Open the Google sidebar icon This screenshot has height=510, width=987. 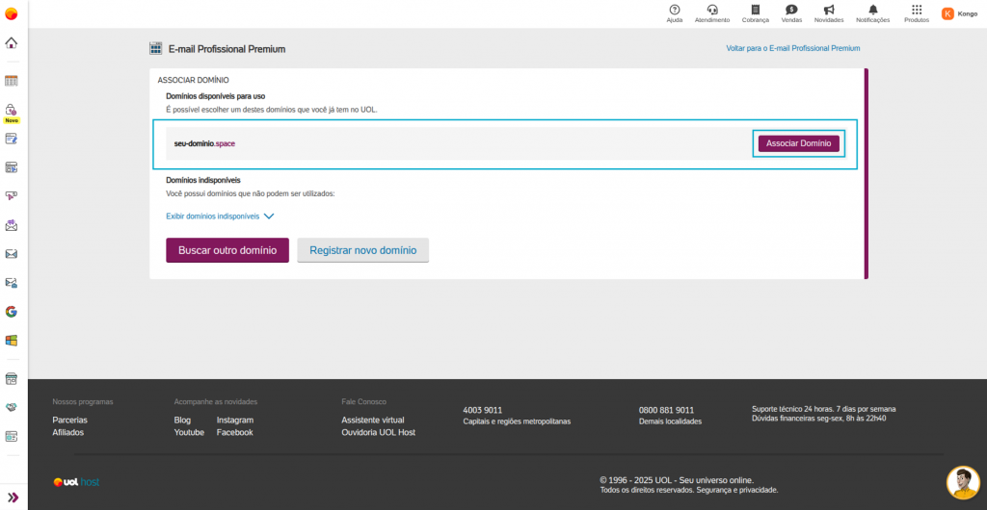[12, 312]
